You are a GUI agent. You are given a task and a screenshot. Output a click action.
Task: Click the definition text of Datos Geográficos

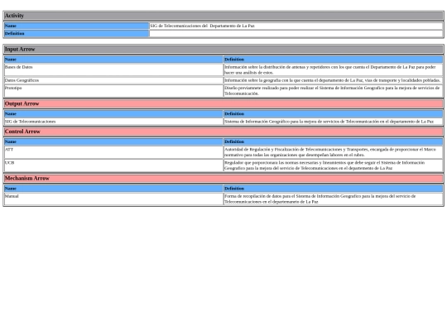(333, 80)
